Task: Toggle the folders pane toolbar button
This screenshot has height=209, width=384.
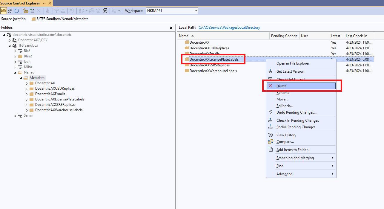Action: pos(4,11)
